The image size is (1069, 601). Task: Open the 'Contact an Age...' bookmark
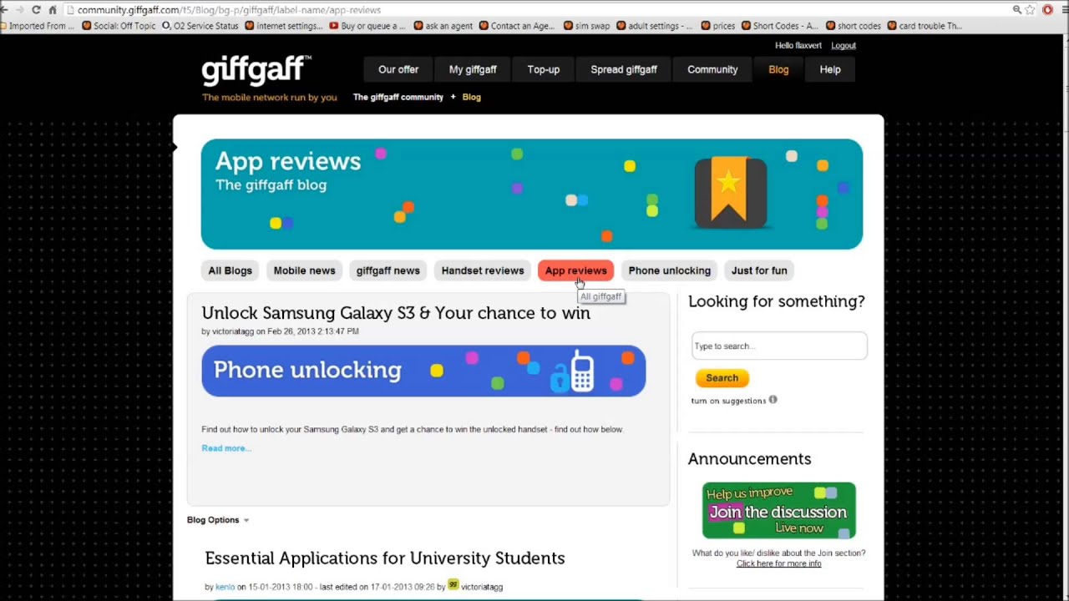(x=516, y=26)
